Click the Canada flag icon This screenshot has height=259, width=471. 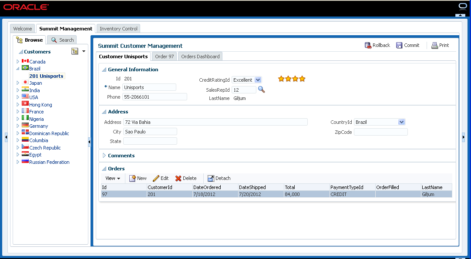(x=25, y=61)
